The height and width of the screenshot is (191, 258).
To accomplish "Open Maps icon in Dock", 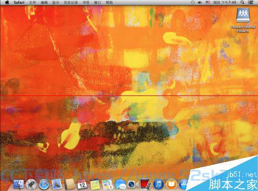I will [107, 185].
